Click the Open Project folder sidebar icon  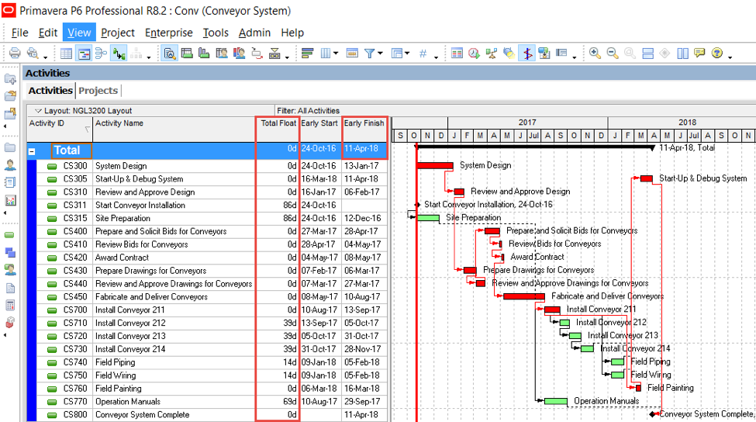click(9, 96)
